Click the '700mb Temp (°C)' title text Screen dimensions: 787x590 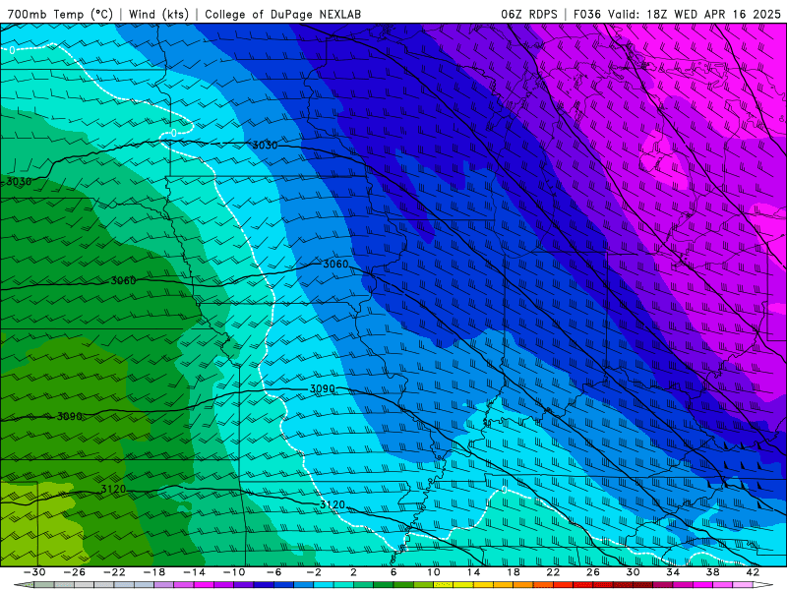pyautogui.click(x=60, y=14)
